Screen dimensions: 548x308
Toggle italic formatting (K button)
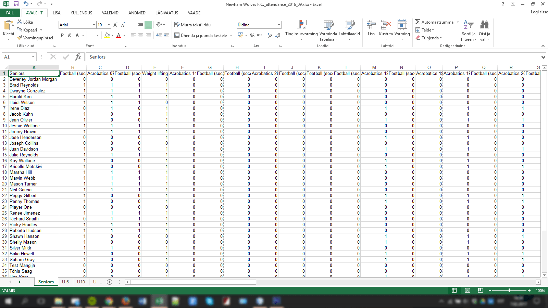tap(70, 35)
